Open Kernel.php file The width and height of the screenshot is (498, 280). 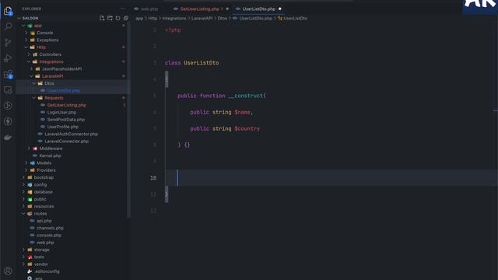(50, 156)
